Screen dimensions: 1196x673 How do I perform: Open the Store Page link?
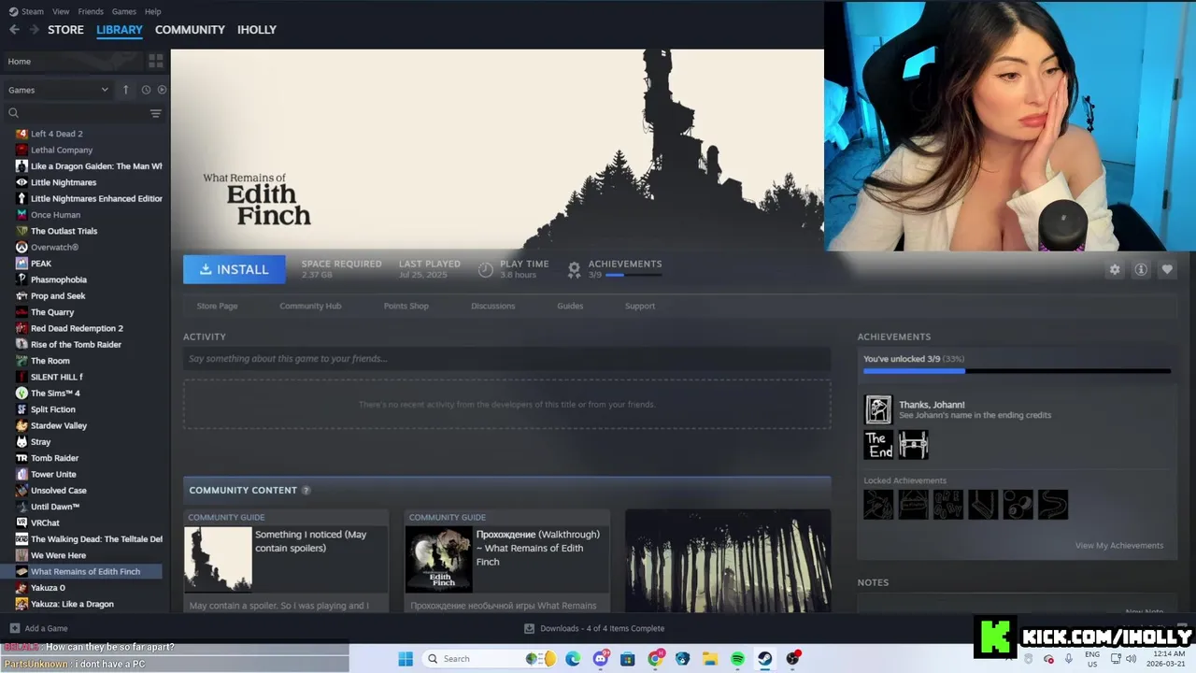click(x=217, y=306)
